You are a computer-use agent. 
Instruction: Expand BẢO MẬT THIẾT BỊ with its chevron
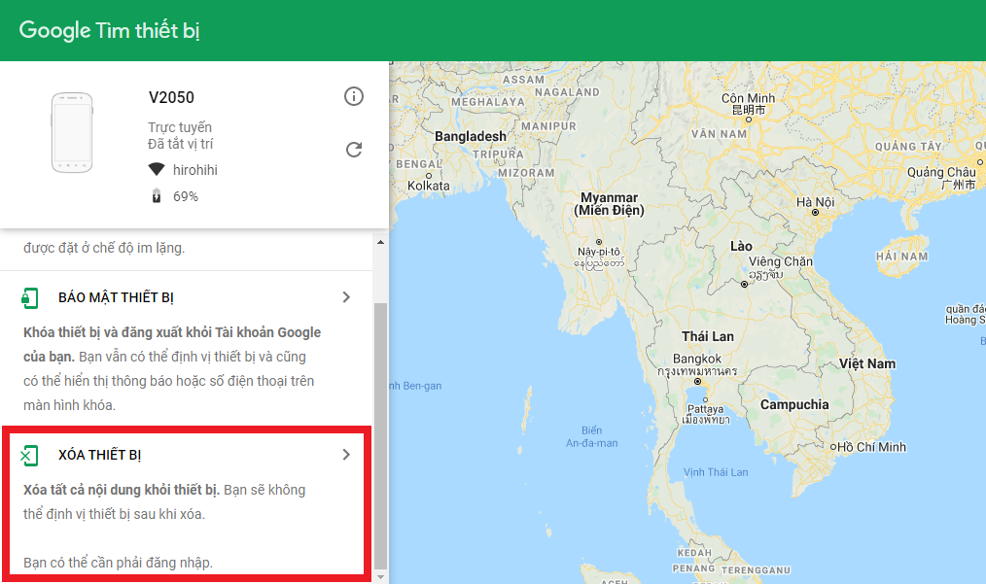pos(346,297)
